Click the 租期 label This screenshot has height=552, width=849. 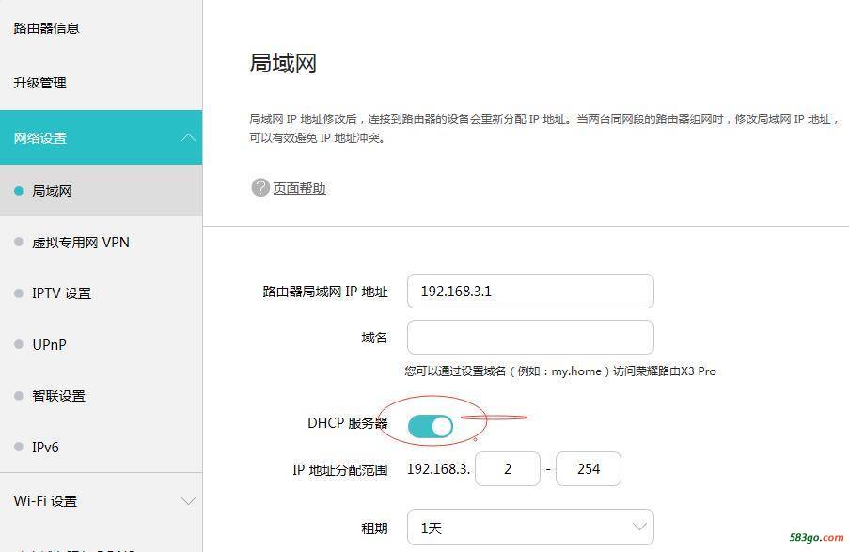[374, 528]
